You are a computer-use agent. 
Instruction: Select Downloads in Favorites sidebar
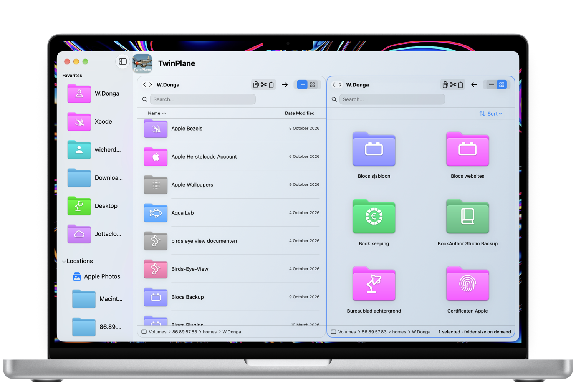[95, 178]
